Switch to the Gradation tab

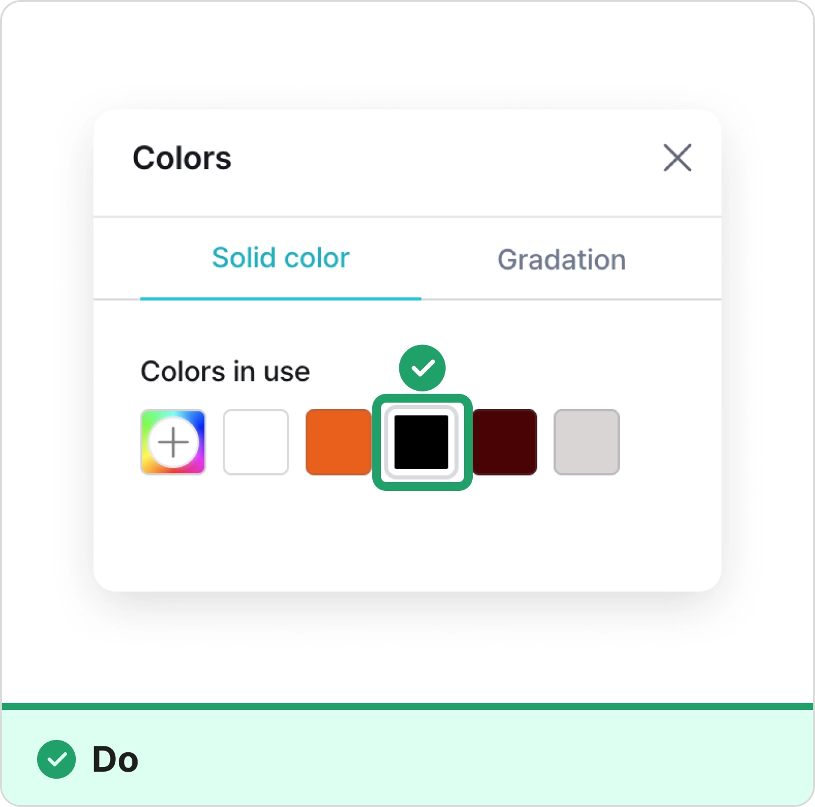pyautogui.click(x=562, y=260)
